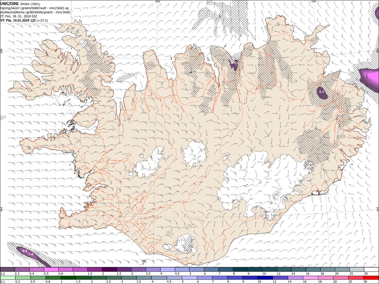Click the 'rigning/skúrir' legend description line

35,8
